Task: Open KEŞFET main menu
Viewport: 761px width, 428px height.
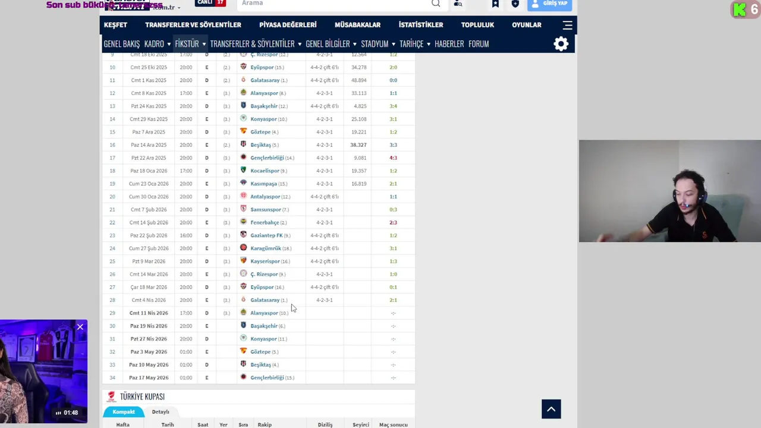Action: click(x=115, y=25)
